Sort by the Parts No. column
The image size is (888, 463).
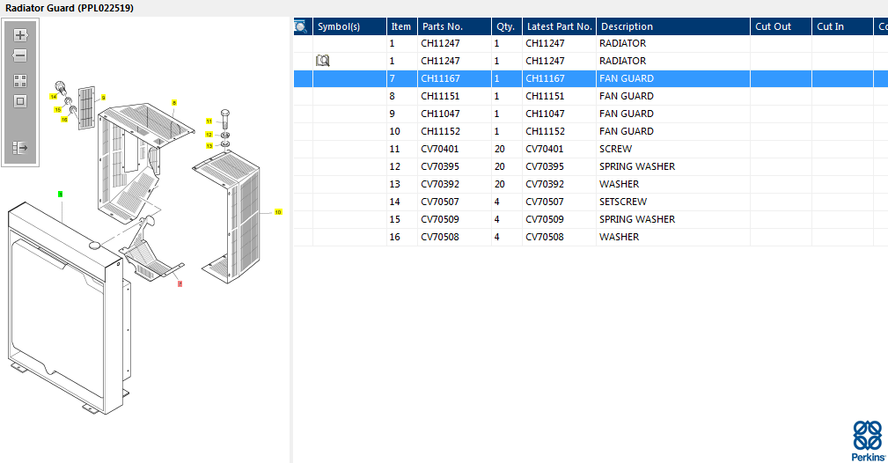[x=453, y=26]
